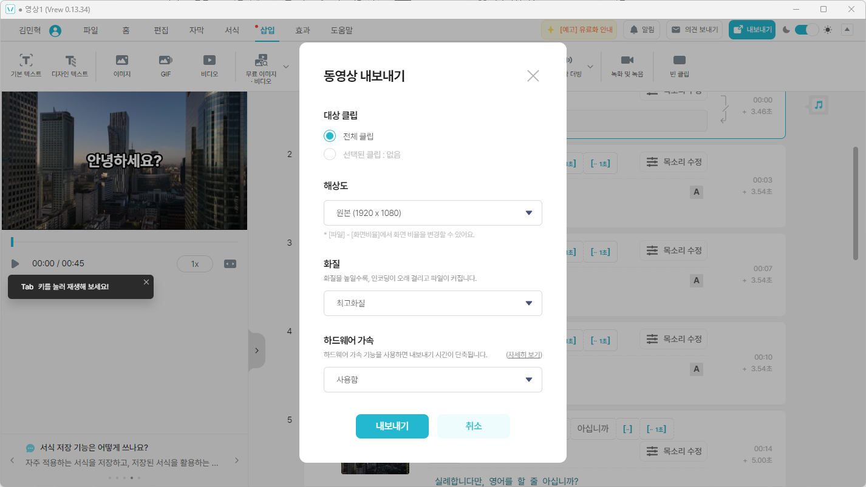Click the moon icon for dark mode
The height and width of the screenshot is (487, 866).
coord(786,30)
